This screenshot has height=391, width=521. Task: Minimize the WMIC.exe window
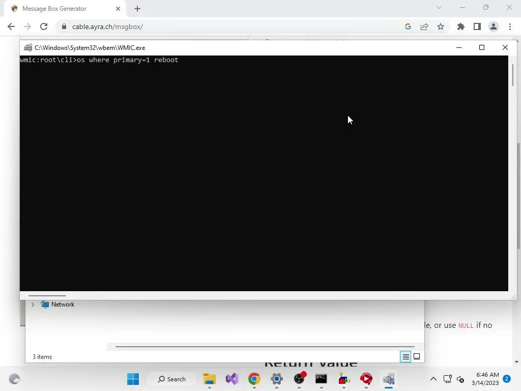tap(459, 47)
